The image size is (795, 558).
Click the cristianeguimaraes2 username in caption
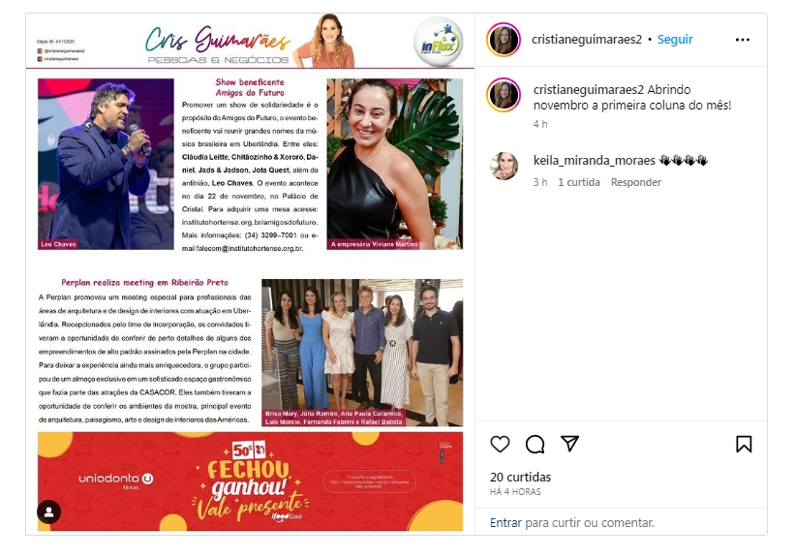click(588, 90)
